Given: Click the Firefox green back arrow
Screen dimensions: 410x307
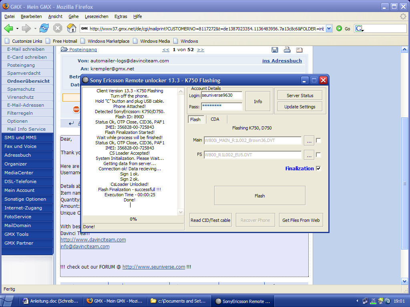Looking at the screenshot, I should coord(8,28).
